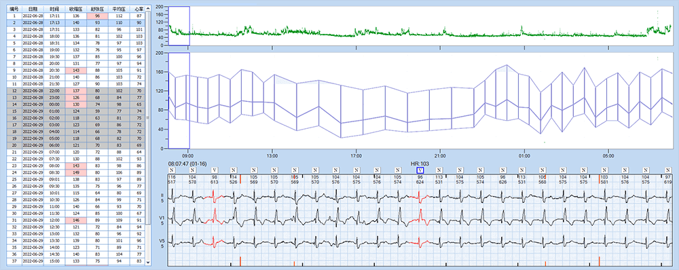
Task: Select the row recorded at 10:01
Action: tap(76, 193)
